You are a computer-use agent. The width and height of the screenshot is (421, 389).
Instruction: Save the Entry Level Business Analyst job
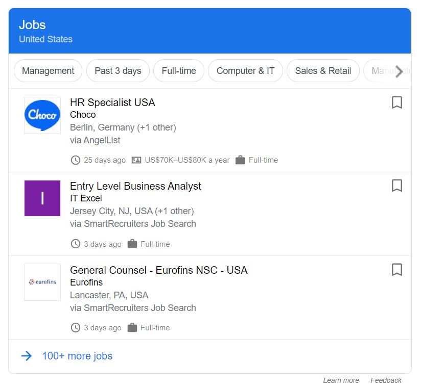397,186
